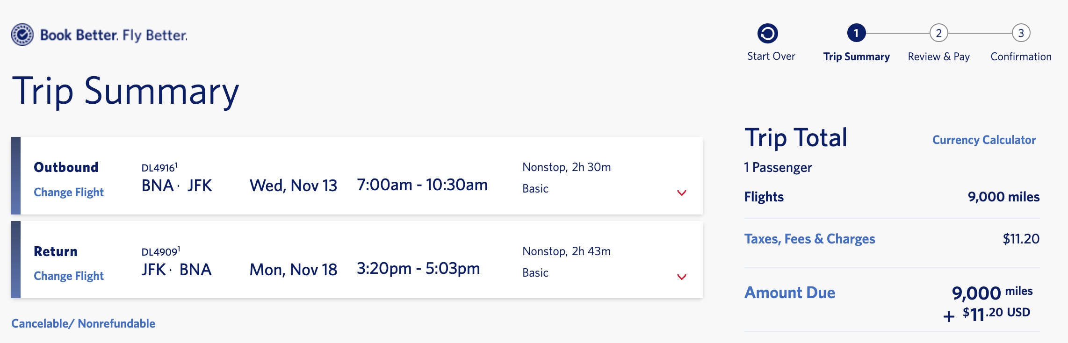This screenshot has height=343, width=1068.
Task: Change the Outbound flight
Action: pos(69,192)
